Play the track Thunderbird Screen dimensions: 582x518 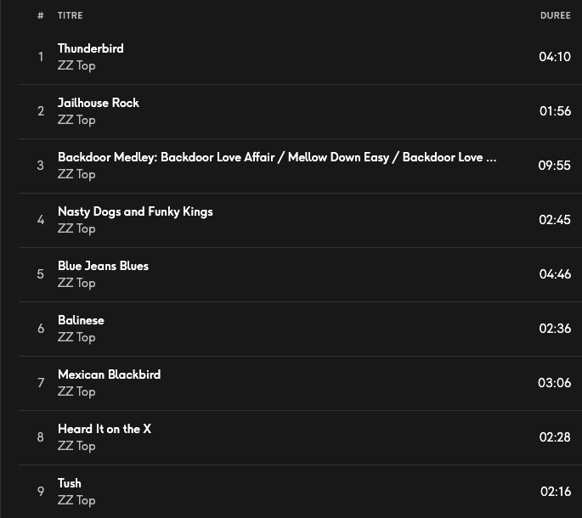[x=91, y=48]
